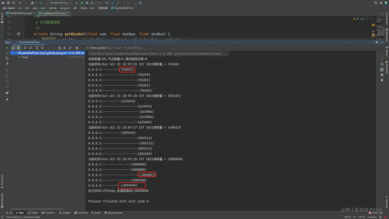This screenshot has width=389, height=219.
Task: Synchronize files using the reload icon
Action: pos(13,3)
